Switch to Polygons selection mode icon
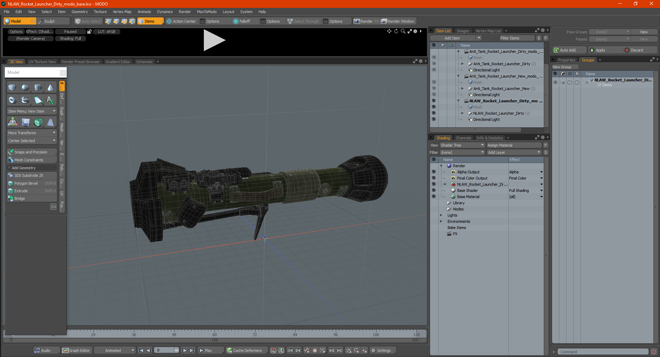The image size is (660, 357). [x=124, y=21]
